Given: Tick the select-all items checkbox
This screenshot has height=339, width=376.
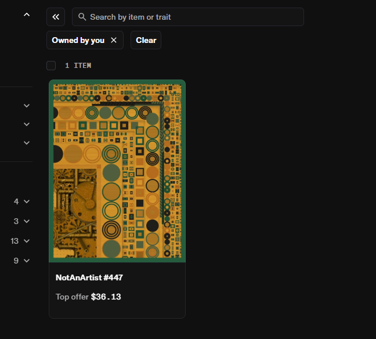Looking at the screenshot, I should [51, 66].
